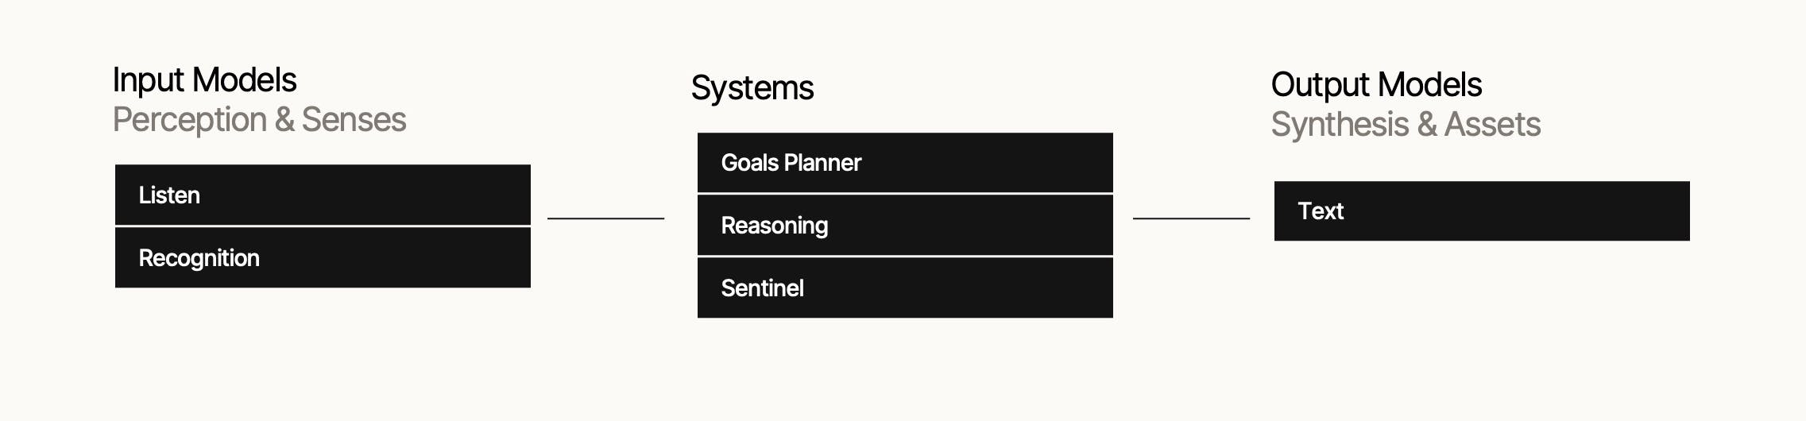The image size is (1806, 421).
Task: Click the connector line between Systems and Output Models
Action: (x=1191, y=218)
